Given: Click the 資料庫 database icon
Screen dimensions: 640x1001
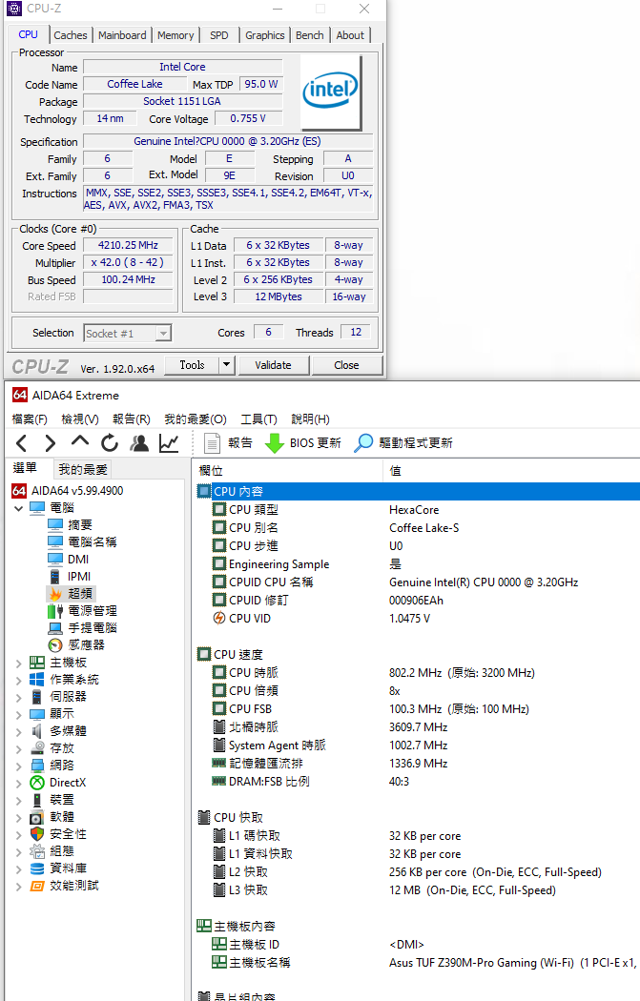Looking at the screenshot, I should point(37,868).
